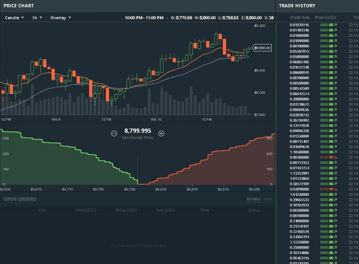Click the $9,200 price axis label
359x264 pixels.
[x=260, y=25]
